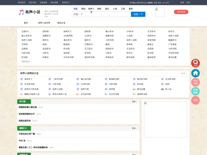Open the 芒果听书 site link
This screenshot has height=155, width=207.
coord(89,44)
